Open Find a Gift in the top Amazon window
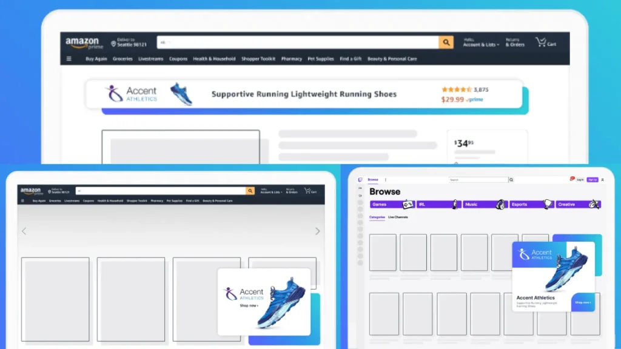The height and width of the screenshot is (349, 621). (351, 59)
